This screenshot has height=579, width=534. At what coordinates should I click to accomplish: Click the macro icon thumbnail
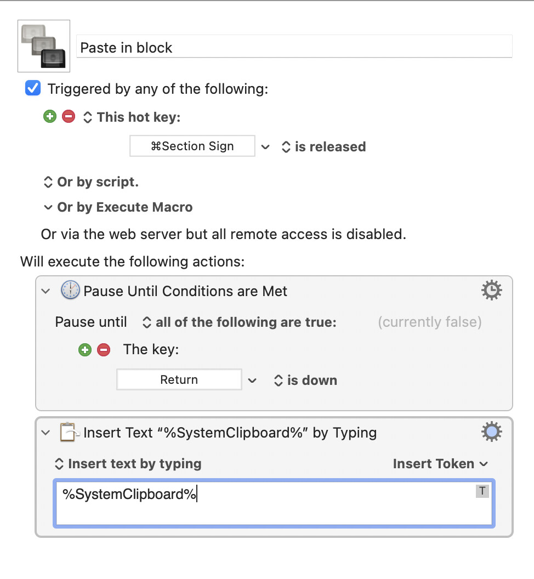tap(44, 47)
